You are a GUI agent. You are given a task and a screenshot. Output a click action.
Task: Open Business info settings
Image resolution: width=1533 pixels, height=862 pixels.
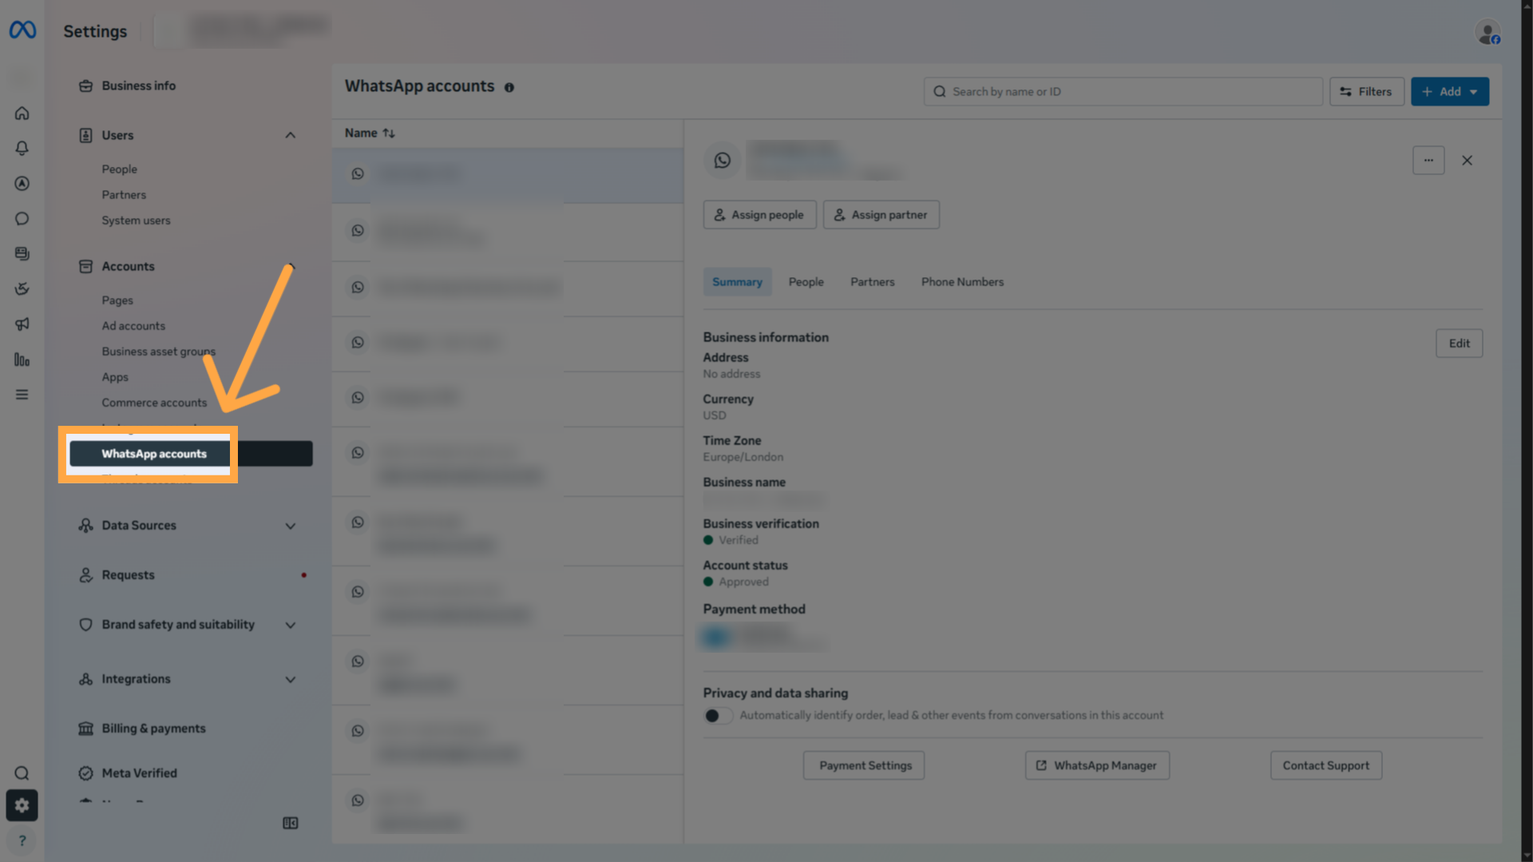[138, 85]
